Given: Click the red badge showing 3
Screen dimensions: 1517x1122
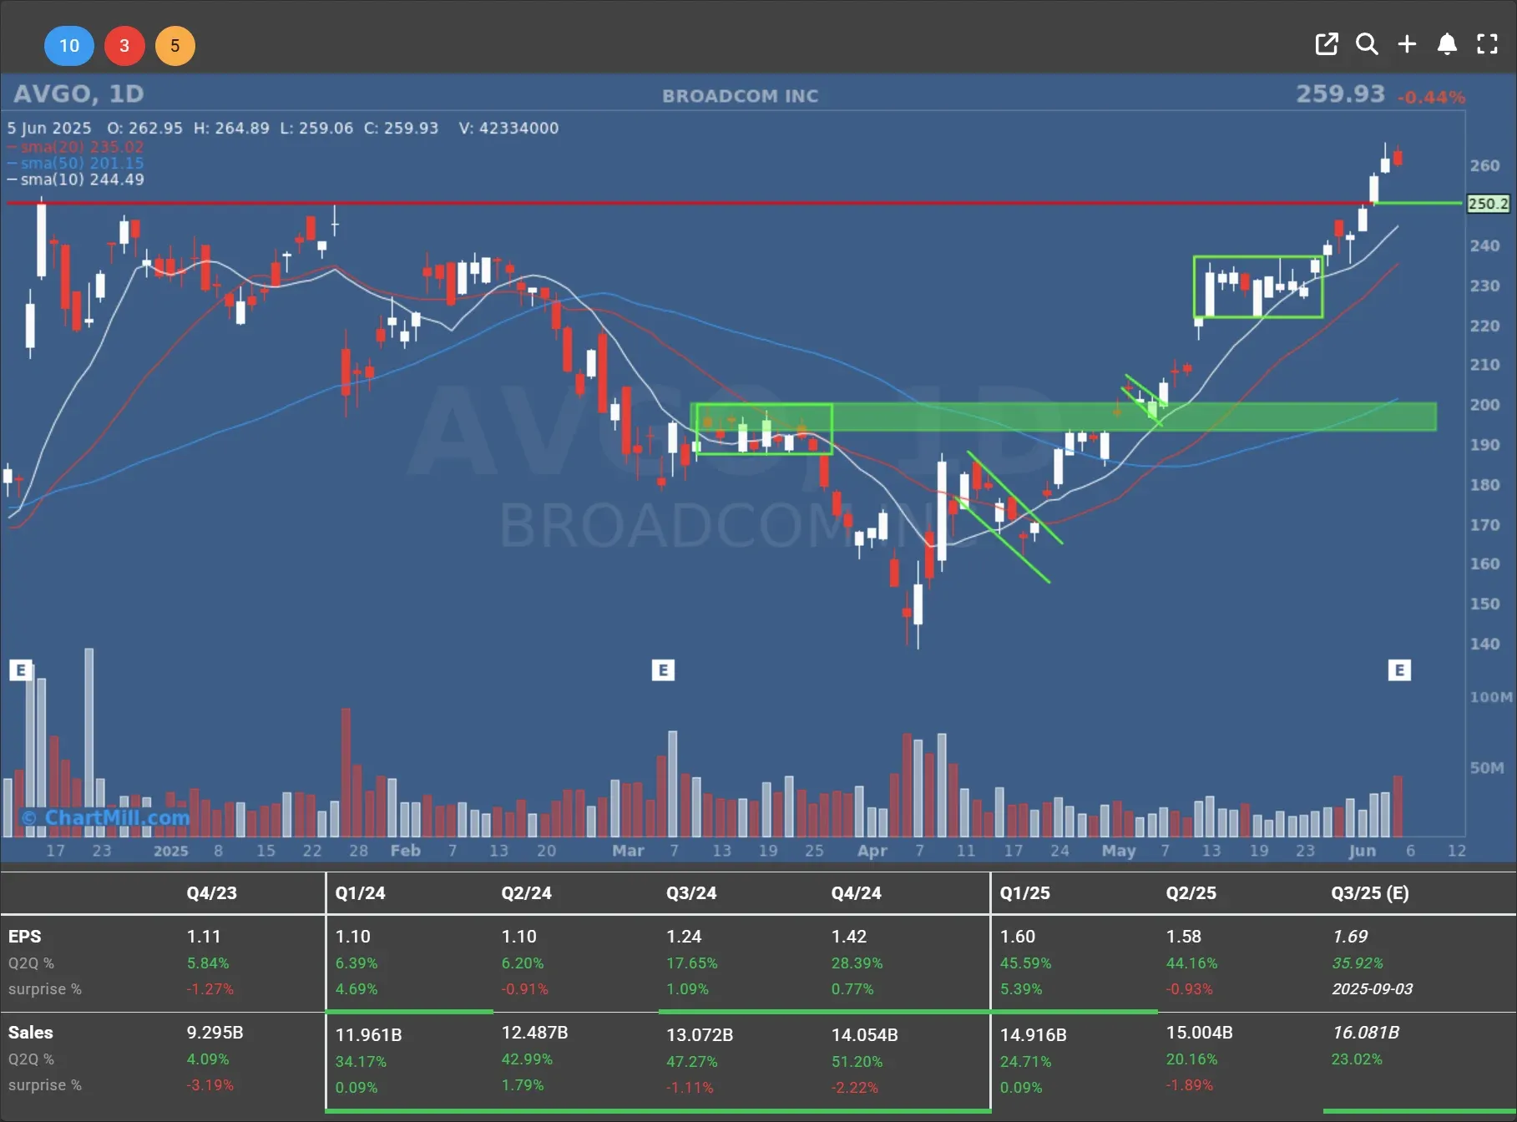Looking at the screenshot, I should click(x=124, y=46).
